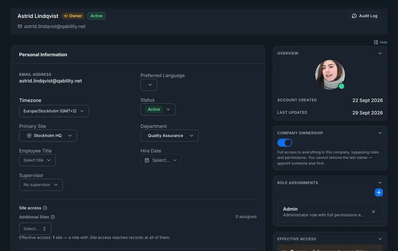Click the Owner crown badge

click(x=73, y=16)
